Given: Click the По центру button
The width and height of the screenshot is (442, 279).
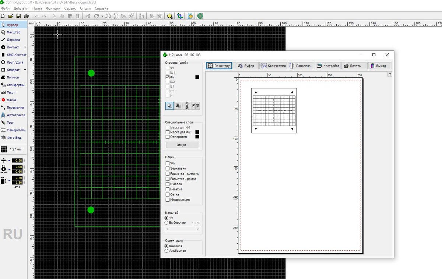Looking at the screenshot, I should [219, 66].
